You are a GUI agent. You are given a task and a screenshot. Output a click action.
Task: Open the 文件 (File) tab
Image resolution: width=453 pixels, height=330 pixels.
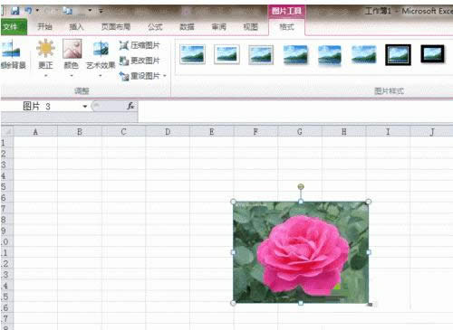point(14,27)
